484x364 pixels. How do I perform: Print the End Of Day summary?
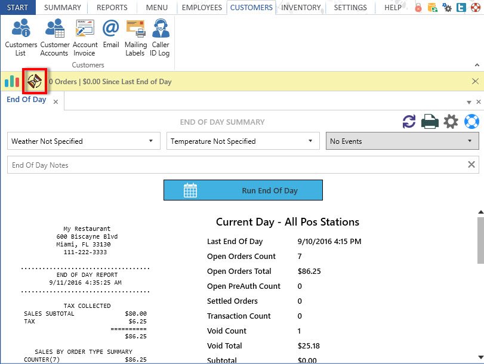pos(430,122)
